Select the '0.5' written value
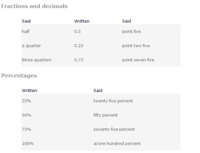Screen dimensions: 200x153 (77, 31)
